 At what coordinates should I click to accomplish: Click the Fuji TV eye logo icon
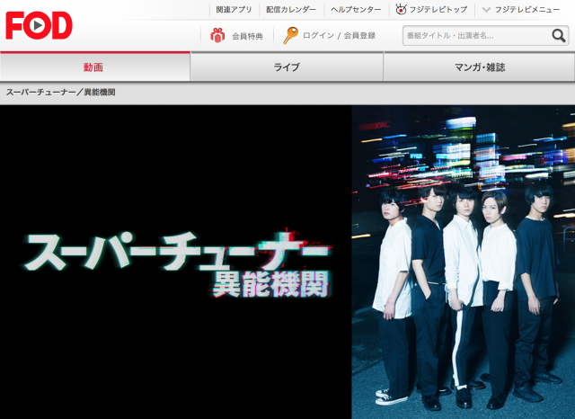pos(401,9)
